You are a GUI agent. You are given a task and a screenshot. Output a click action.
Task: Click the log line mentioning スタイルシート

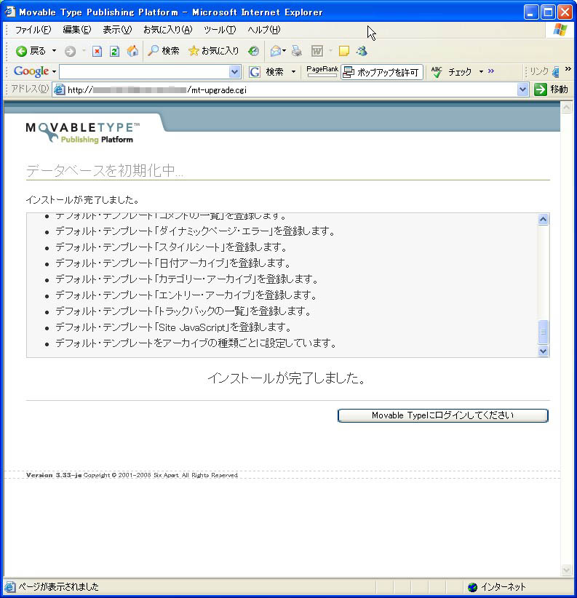(171, 247)
